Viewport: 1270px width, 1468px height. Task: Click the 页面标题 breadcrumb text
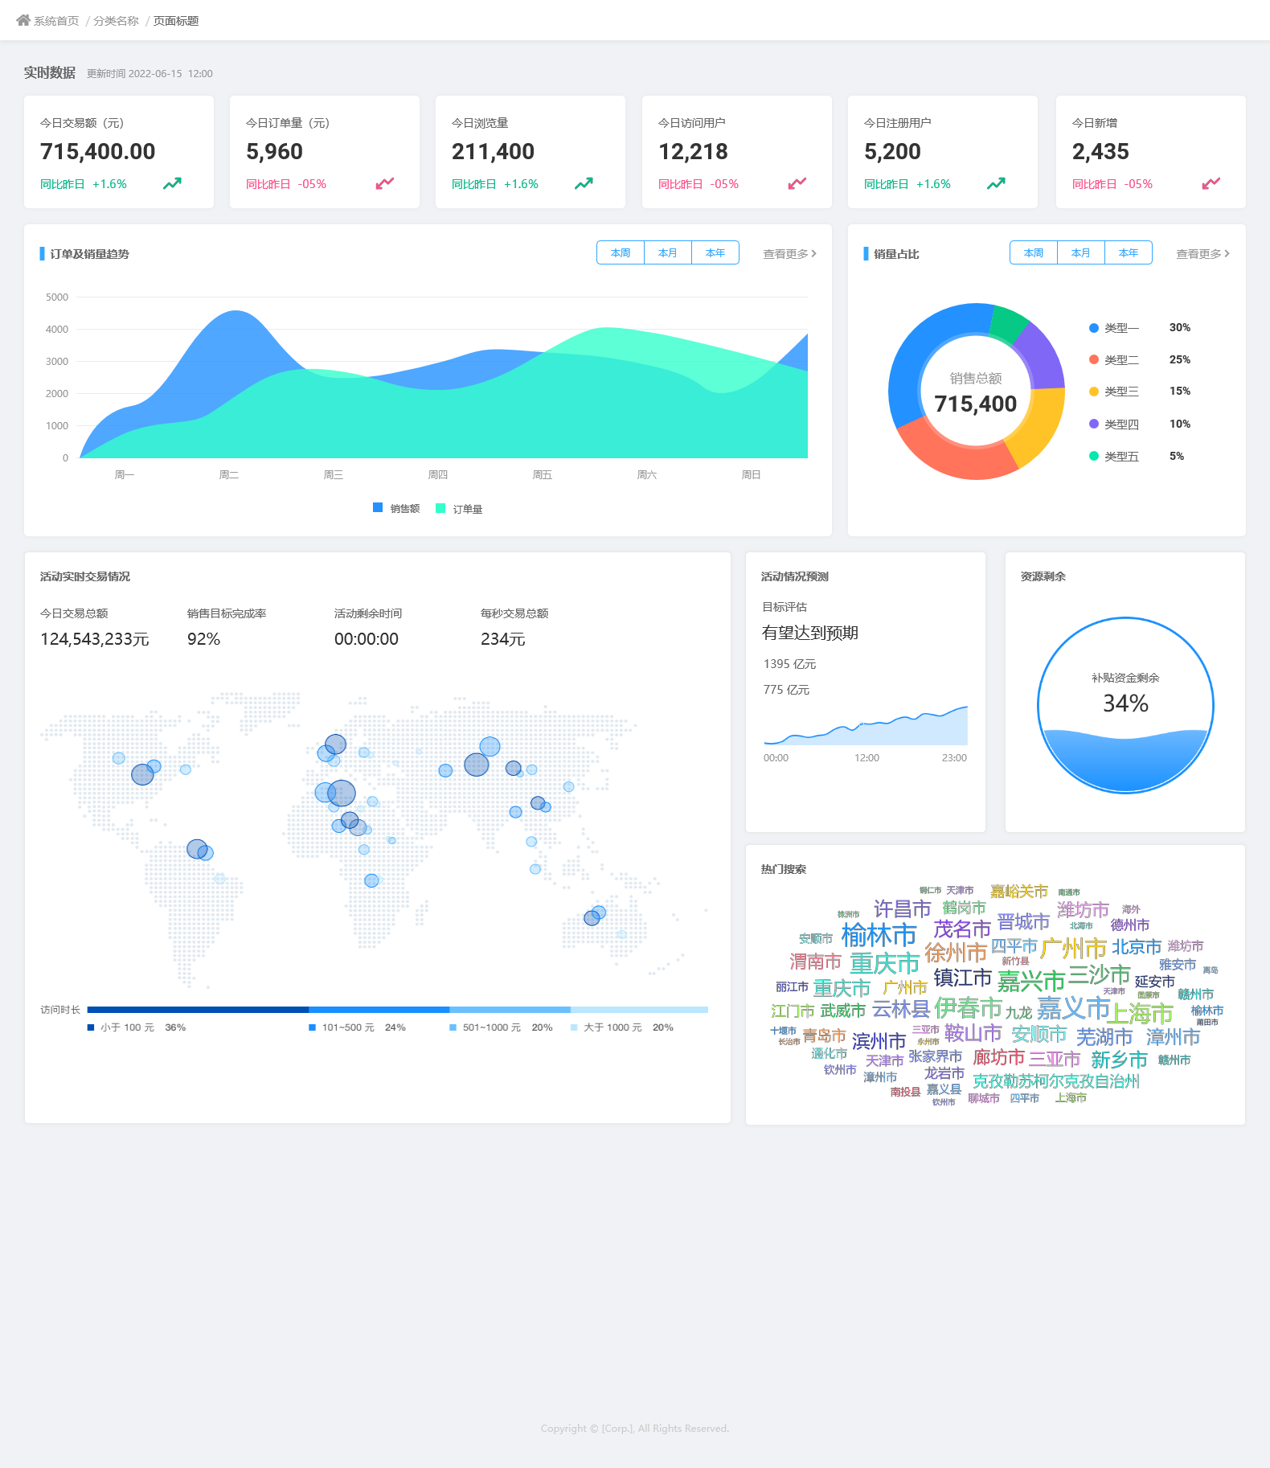click(176, 21)
